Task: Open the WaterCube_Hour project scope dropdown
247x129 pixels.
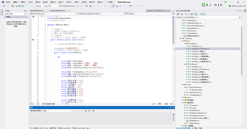Action: (53, 14)
